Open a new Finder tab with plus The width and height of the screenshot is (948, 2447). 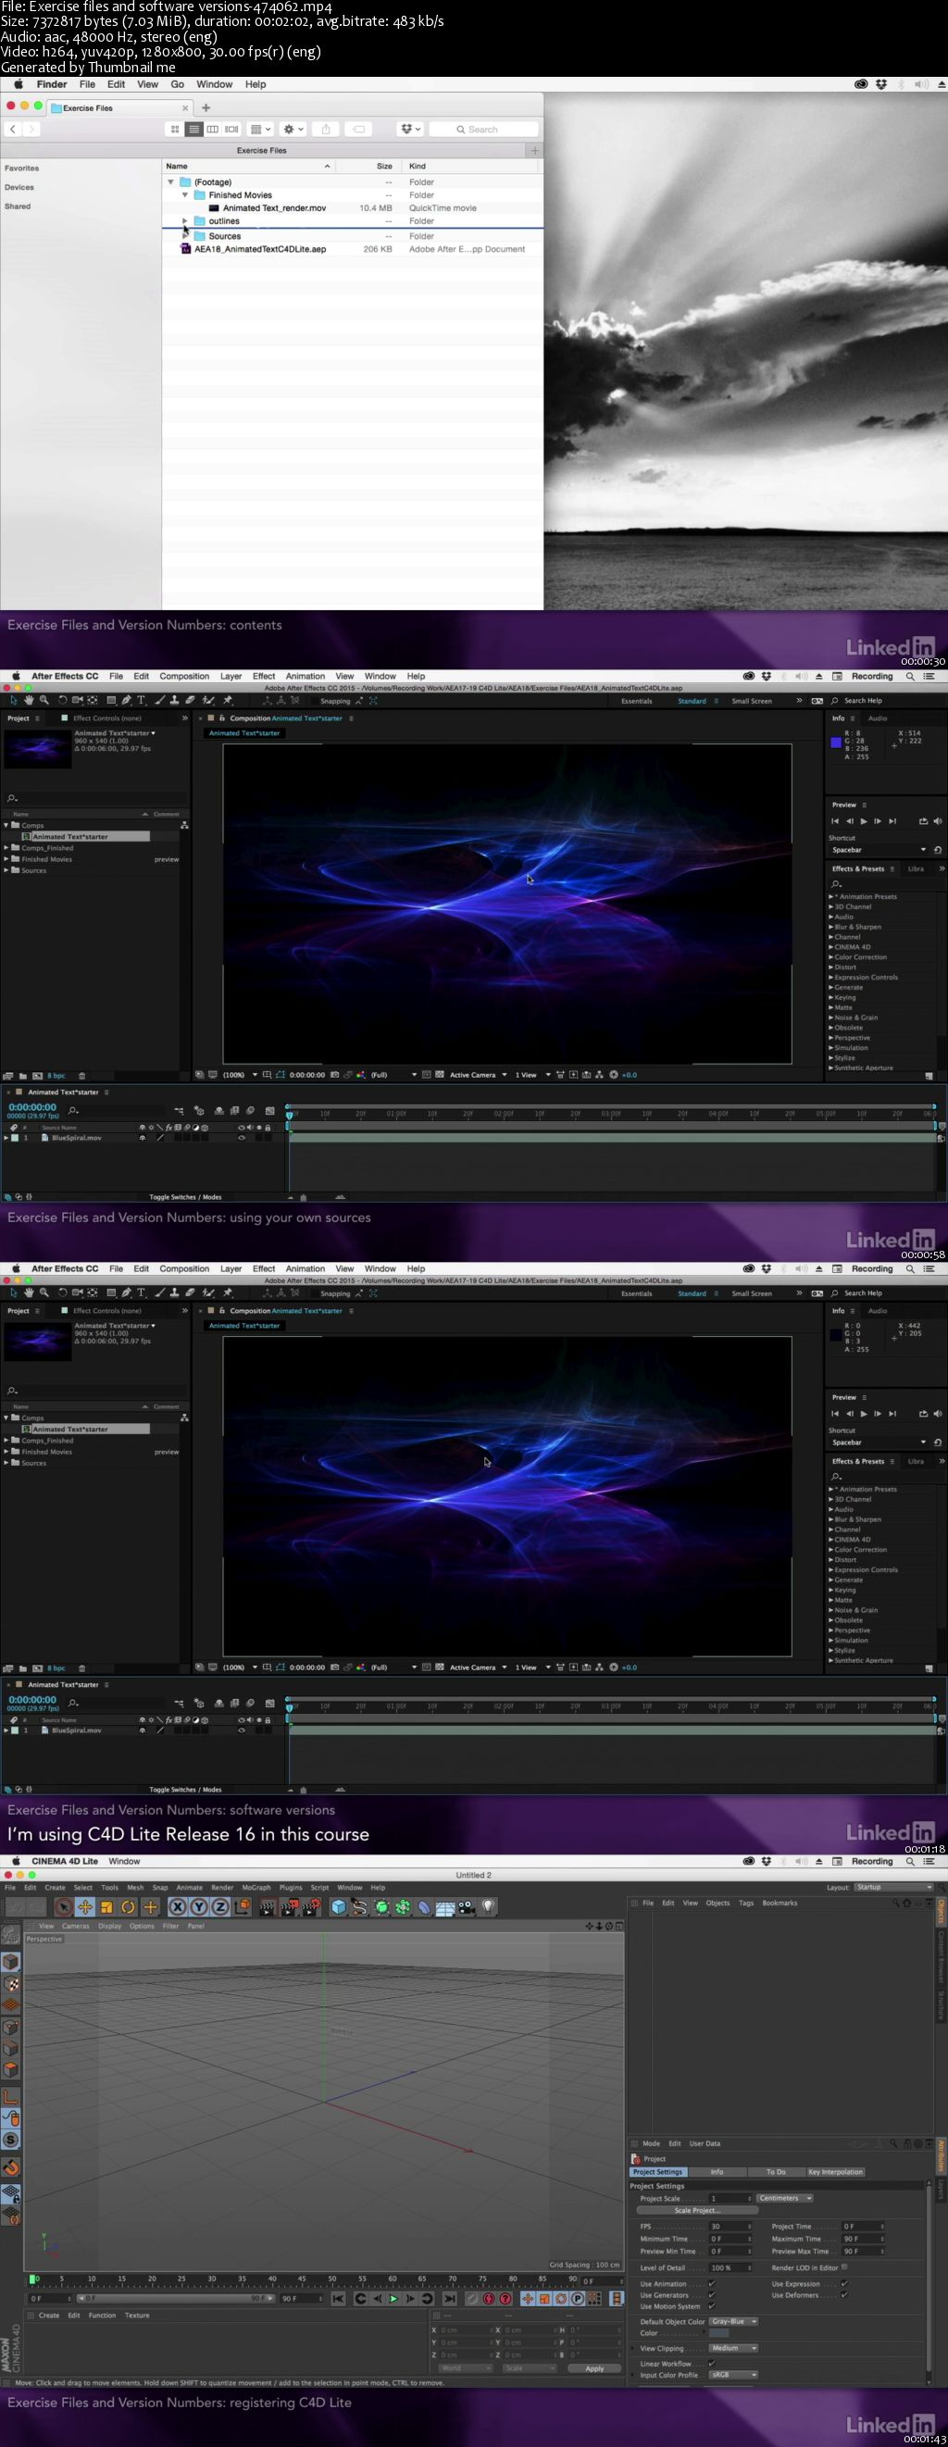pyautogui.click(x=206, y=107)
